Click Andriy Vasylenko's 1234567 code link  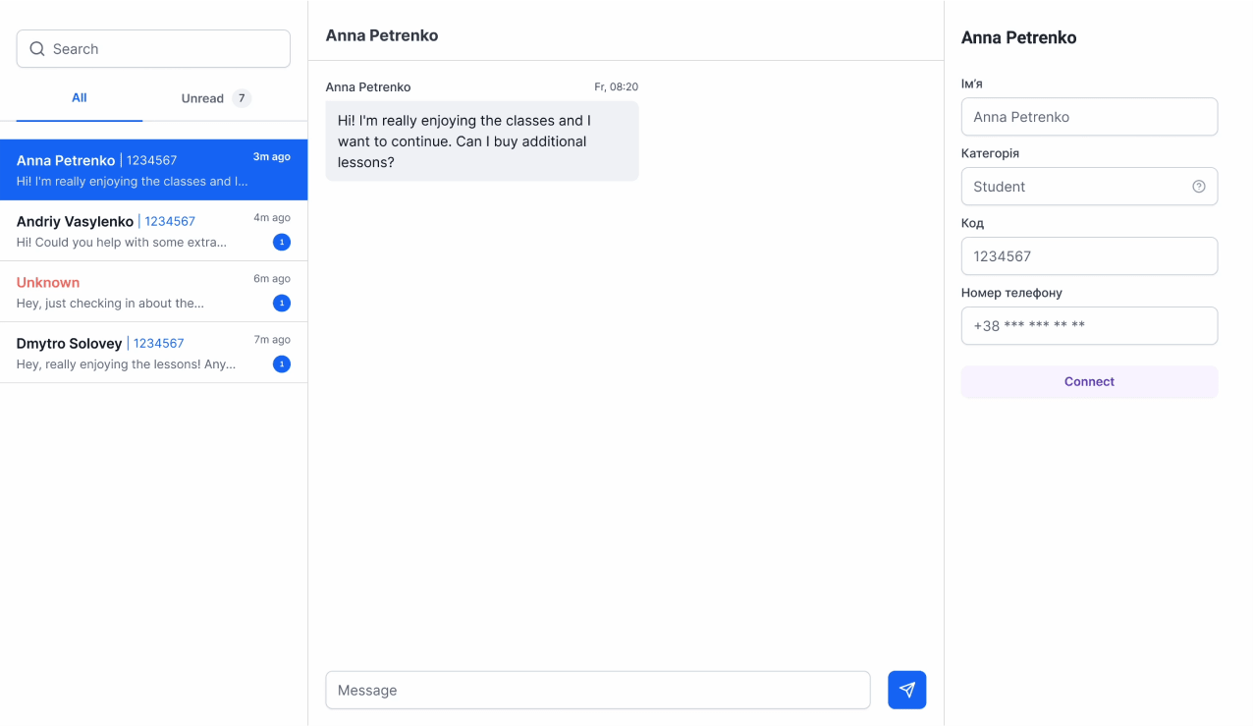tap(170, 222)
